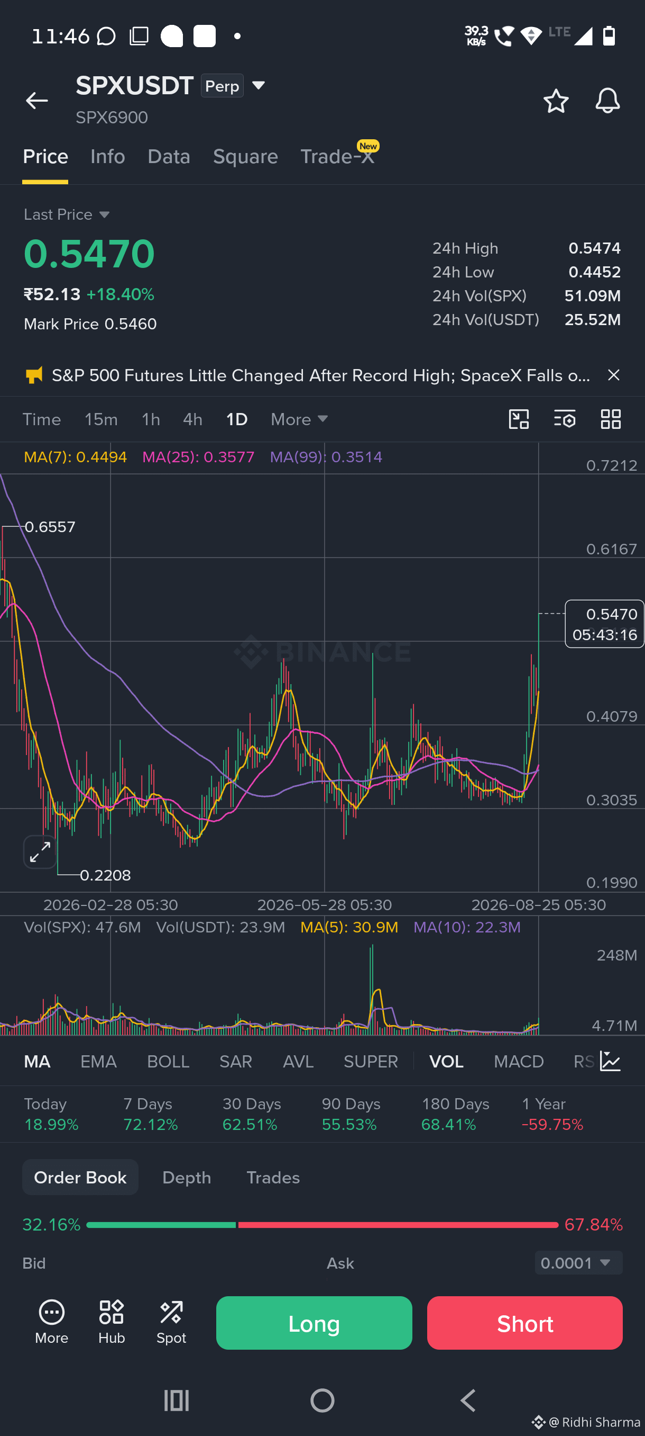Add SPXUSDT to favorites with the star
Image resolution: width=645 pixels, height=1436 pixels.
[x=556, y=101]
